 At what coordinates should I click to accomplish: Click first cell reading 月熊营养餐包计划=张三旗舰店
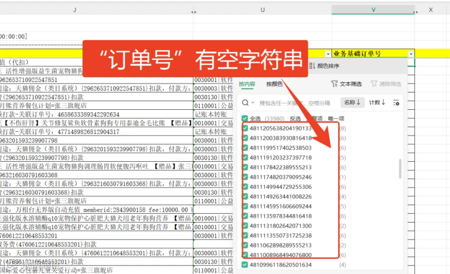tap(96, 105)
